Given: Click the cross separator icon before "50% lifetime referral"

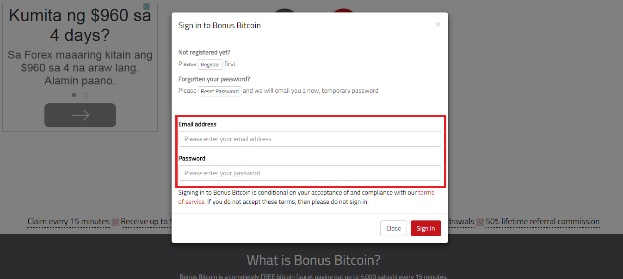Looking at the screenshot, I should point(480,222).
